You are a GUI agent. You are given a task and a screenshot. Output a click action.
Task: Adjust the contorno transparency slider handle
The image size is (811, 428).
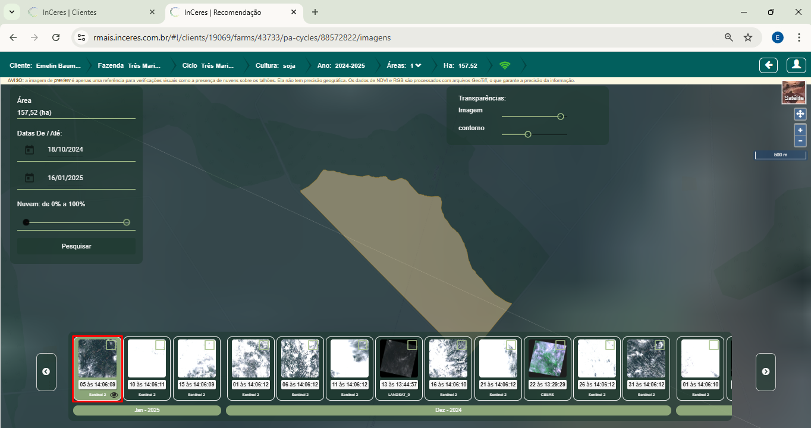pyautogui.click(x=527, y=134)
